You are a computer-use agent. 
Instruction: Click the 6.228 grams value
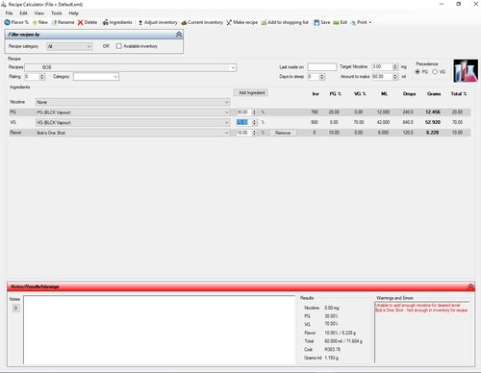[x=433, y=133]
